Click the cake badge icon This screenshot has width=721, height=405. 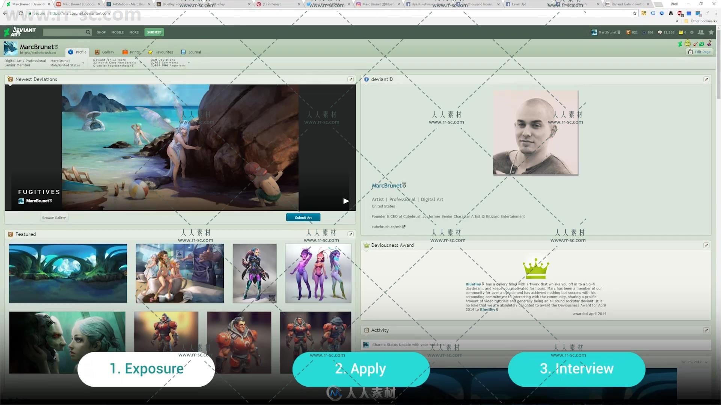click(688, 43)
